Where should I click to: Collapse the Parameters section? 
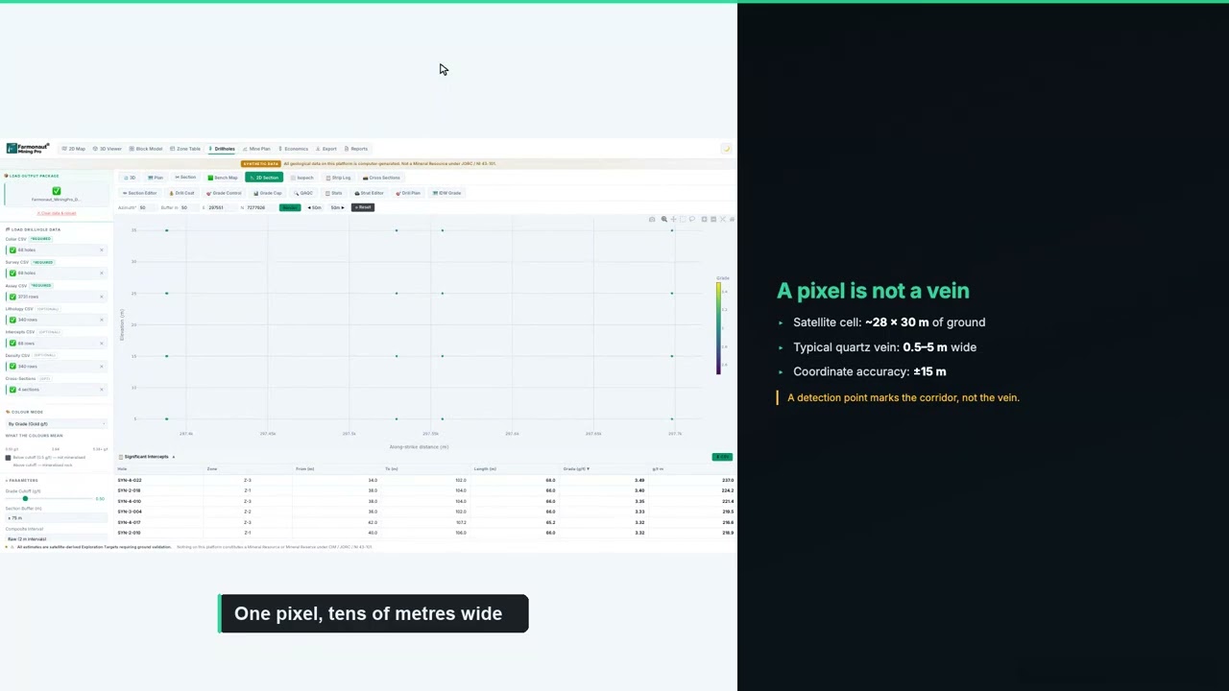22,480
